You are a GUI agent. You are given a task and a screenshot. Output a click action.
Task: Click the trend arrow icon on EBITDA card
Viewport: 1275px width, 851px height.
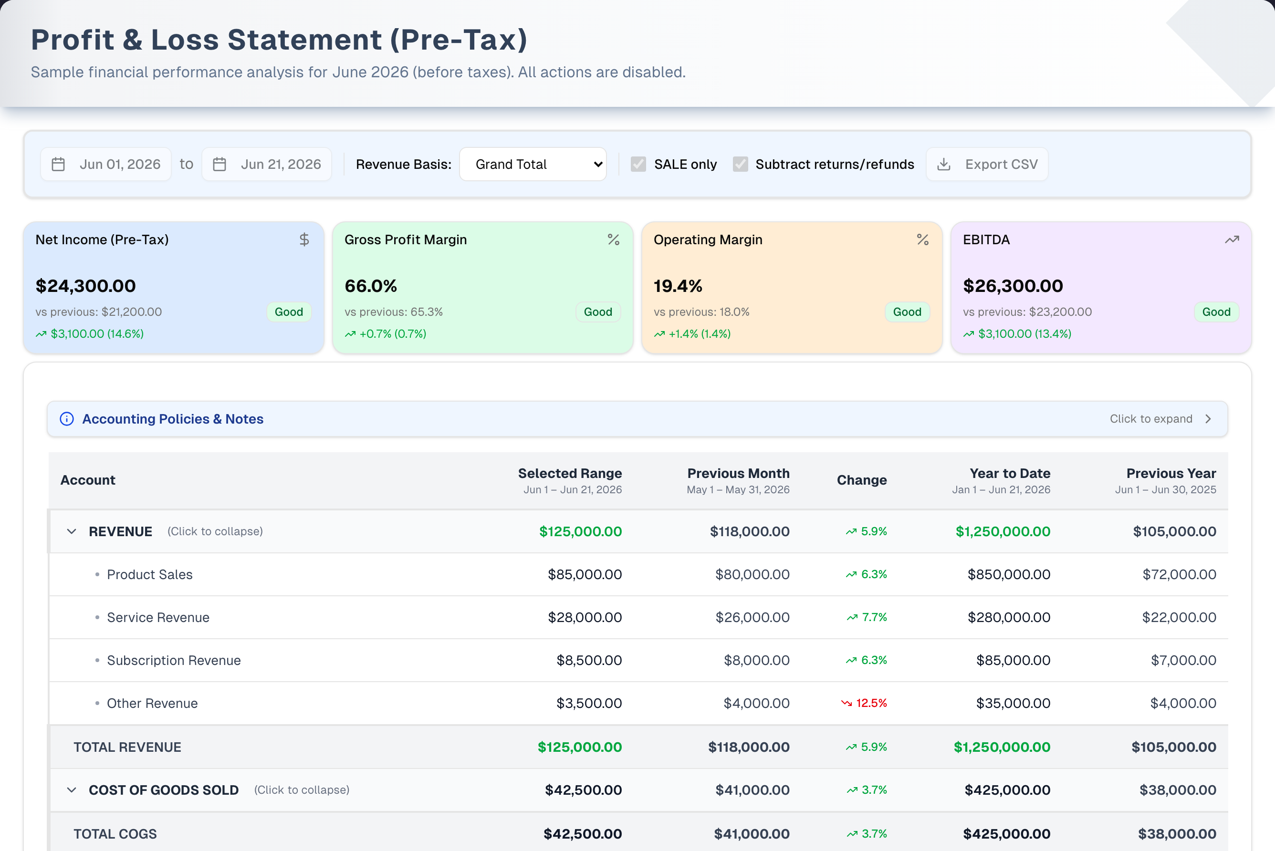1232,239
